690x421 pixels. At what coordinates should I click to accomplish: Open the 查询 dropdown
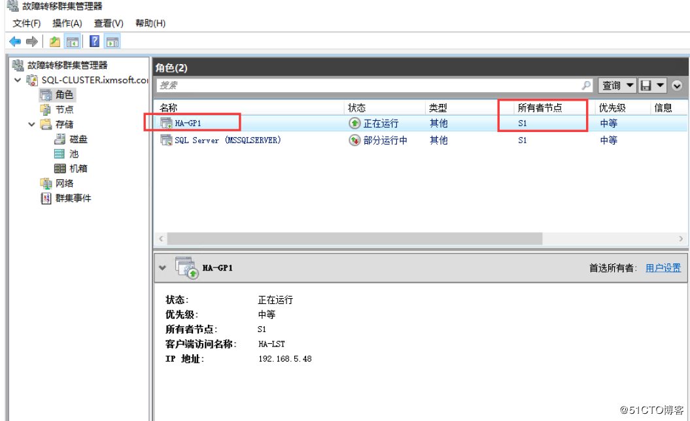pos(618,86)
